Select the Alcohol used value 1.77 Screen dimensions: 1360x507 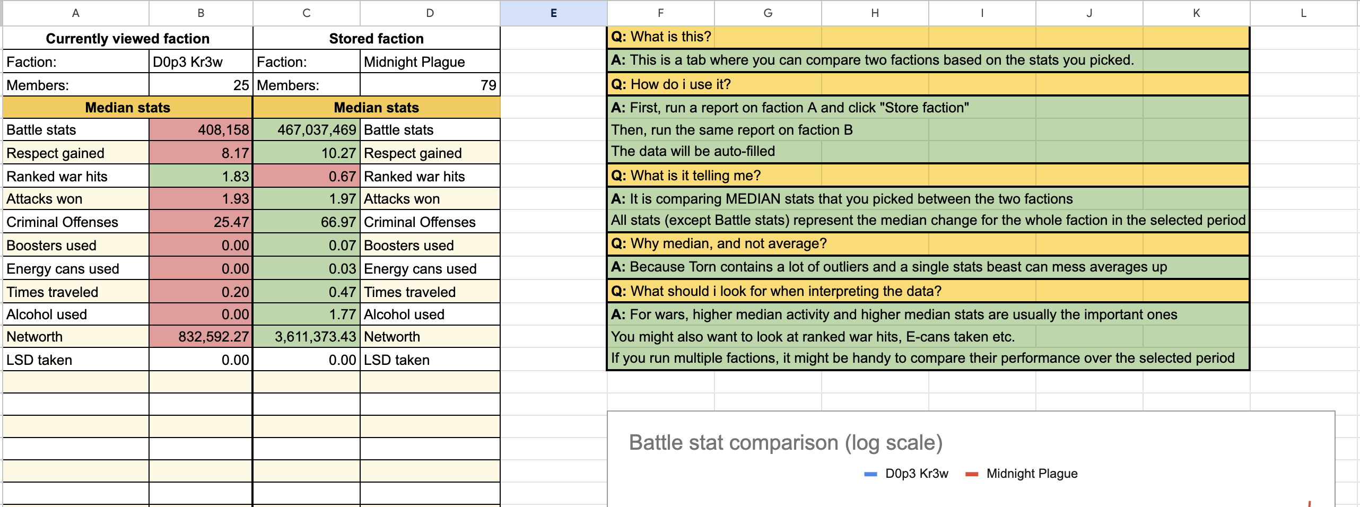(x=307, y=314)
